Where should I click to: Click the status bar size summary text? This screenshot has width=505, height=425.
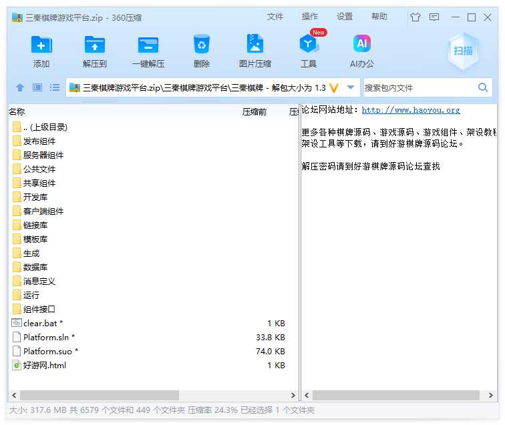coord(162,410)
